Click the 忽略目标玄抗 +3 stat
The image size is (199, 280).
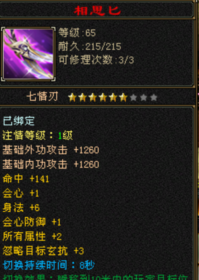coord(43,251)
